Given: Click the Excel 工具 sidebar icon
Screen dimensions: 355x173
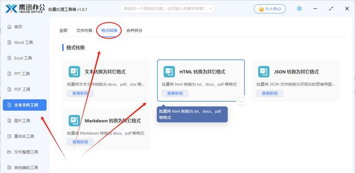Looking at the screenshot, I should pyautogui.click(x=9, y=58).
